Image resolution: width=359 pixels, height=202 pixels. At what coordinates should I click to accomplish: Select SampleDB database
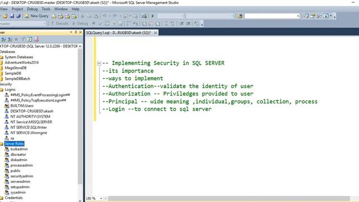click(13, 74)
